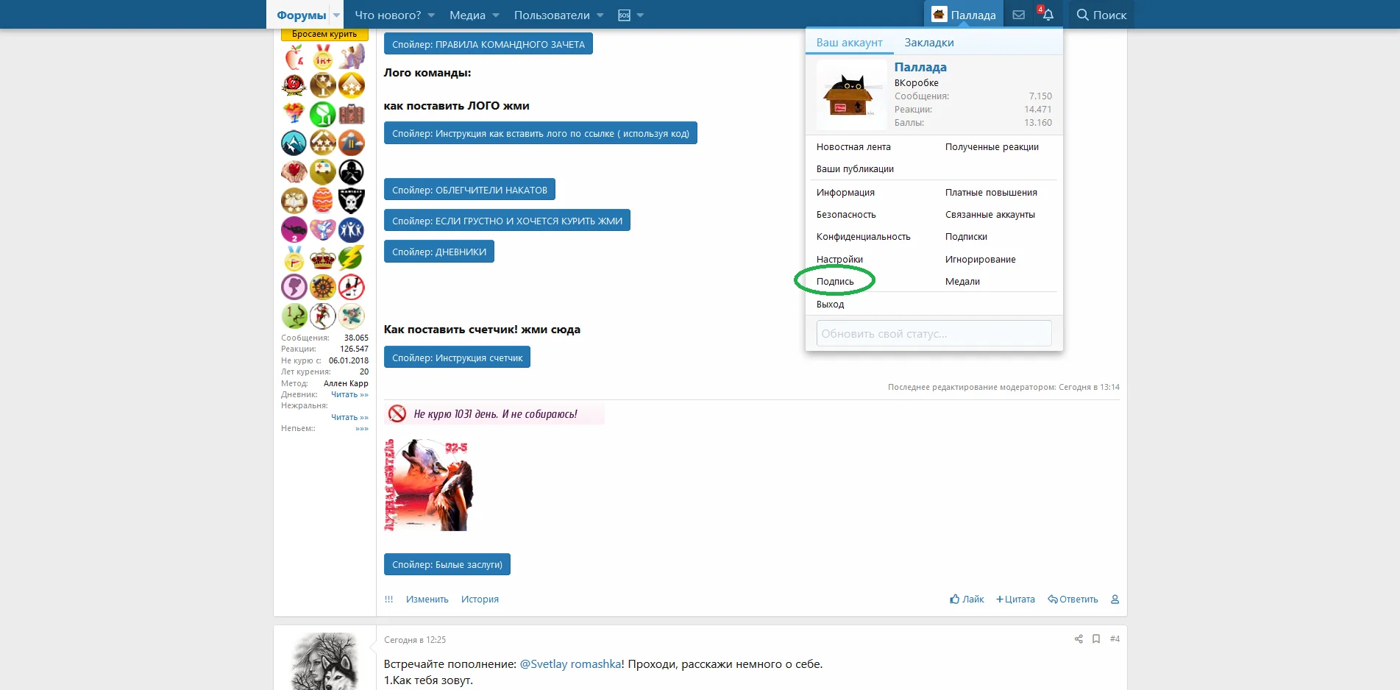Click the search magnifier labeled Поиск
The width and height of the screenshot is (1400, 690).
coord(1101,15)
